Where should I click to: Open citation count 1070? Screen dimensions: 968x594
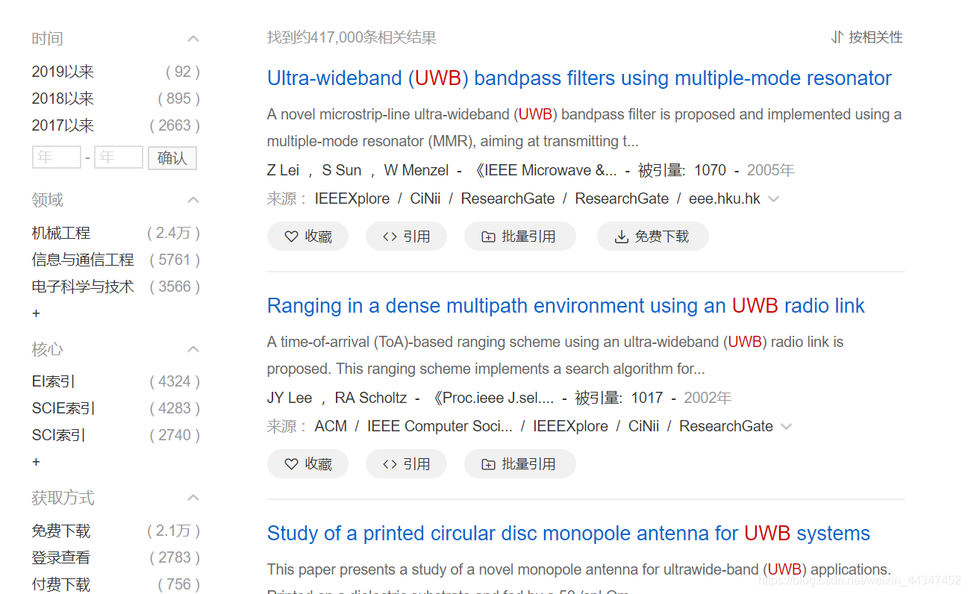(x=710, y=170)
